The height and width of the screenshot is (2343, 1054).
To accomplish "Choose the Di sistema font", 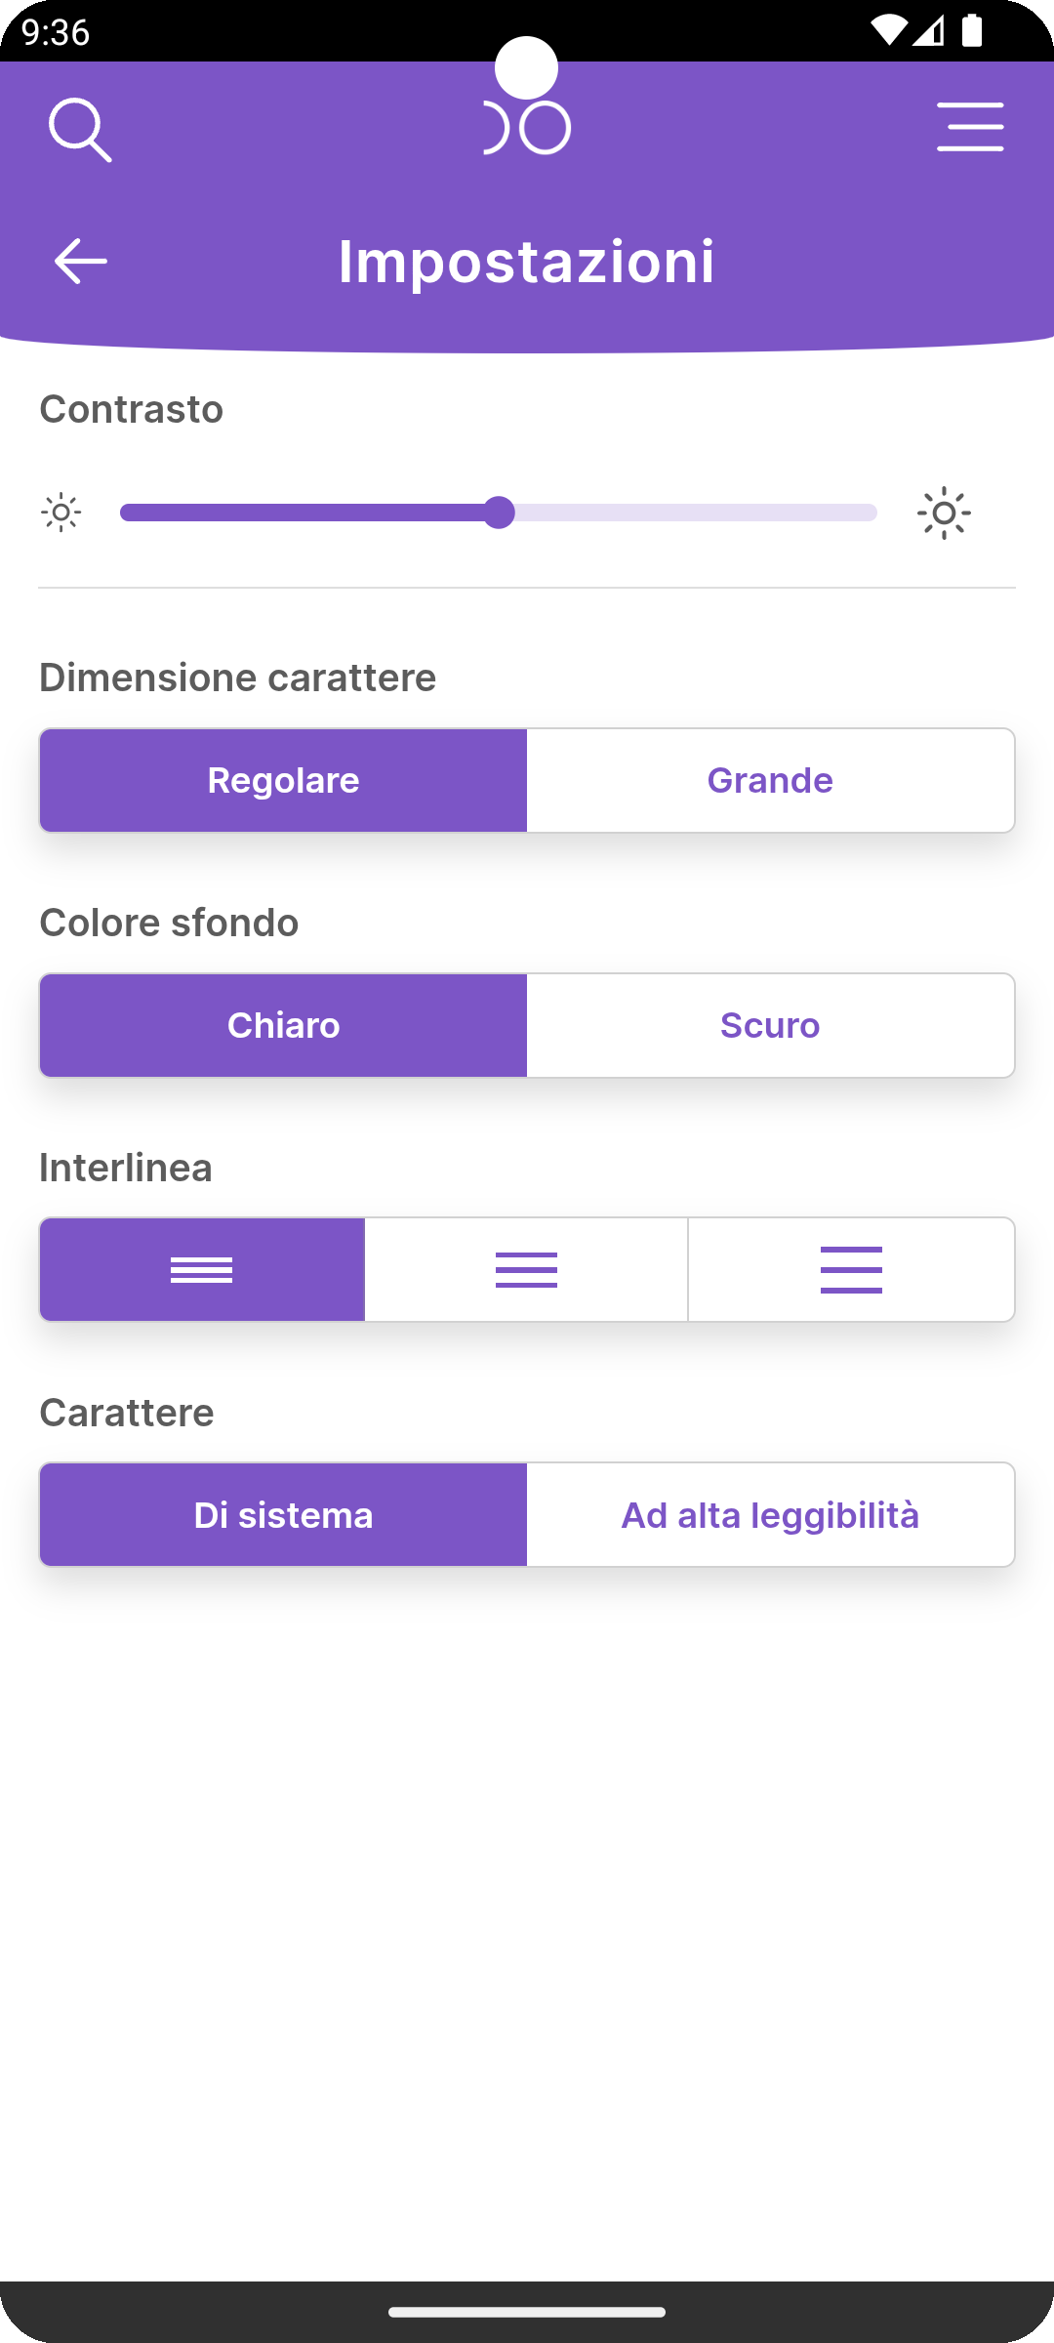I will [283, 1515].
